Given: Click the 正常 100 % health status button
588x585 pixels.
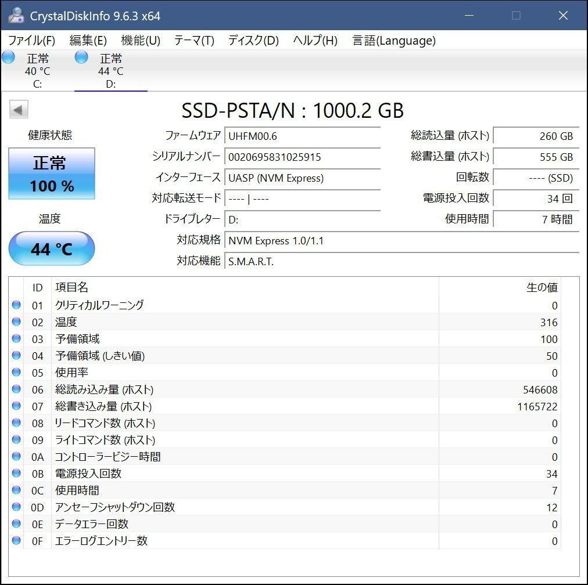Looking at the screenshot, I should point(52,174).
